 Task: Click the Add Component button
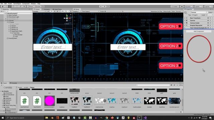(x=199, y=31)
